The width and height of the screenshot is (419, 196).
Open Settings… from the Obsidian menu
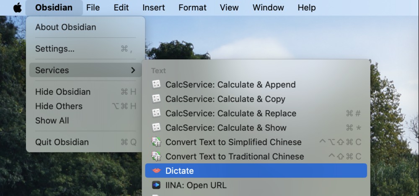85,49
